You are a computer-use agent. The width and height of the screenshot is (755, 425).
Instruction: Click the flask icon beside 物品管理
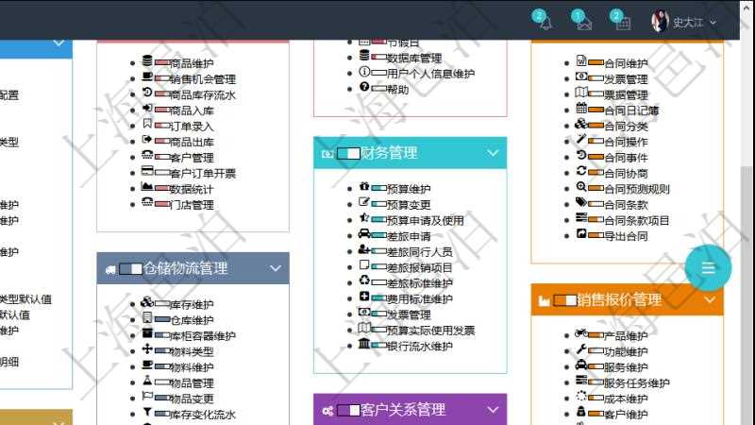(147, 381)
